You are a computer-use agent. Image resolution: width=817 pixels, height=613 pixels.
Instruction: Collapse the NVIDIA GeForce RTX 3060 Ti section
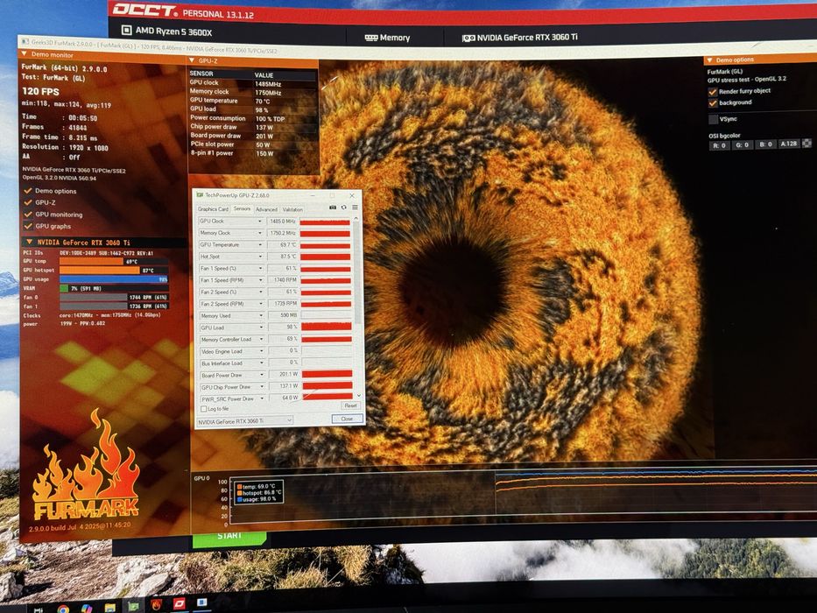click(x=30, y=242)
